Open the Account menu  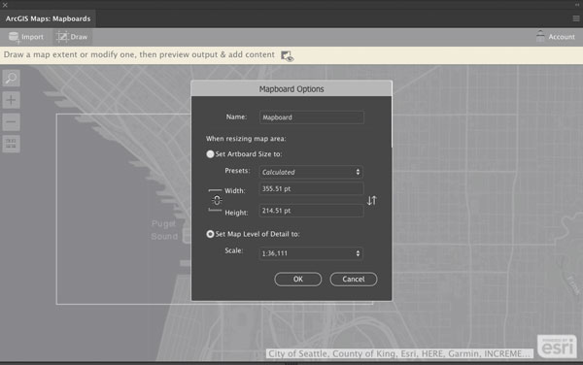pyautogui.click(x=556, y=36)
